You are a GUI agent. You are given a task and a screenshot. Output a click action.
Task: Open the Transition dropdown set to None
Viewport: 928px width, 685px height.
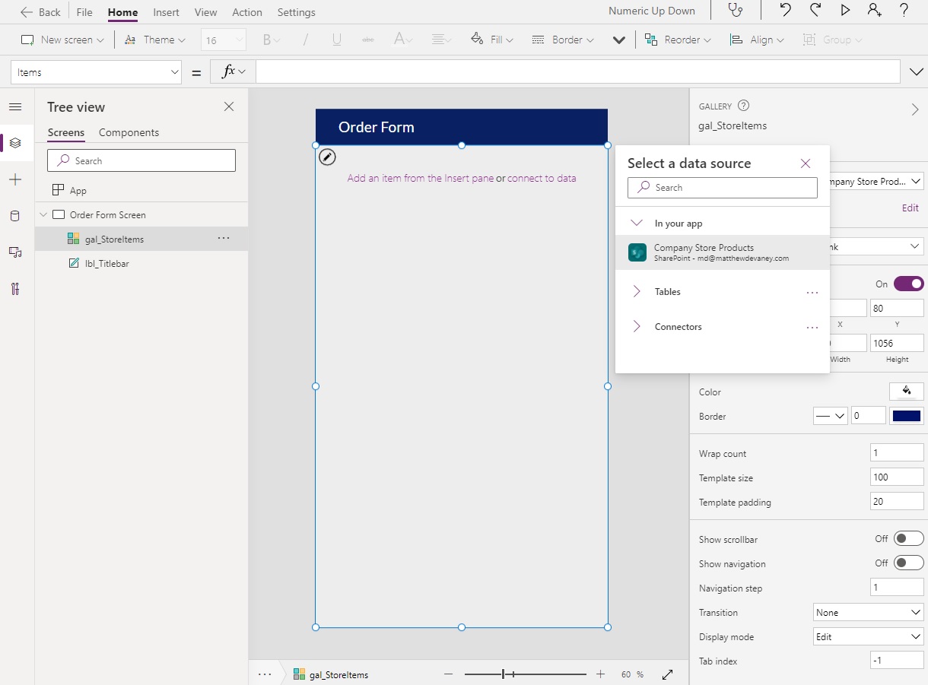(x=867, y=611)
